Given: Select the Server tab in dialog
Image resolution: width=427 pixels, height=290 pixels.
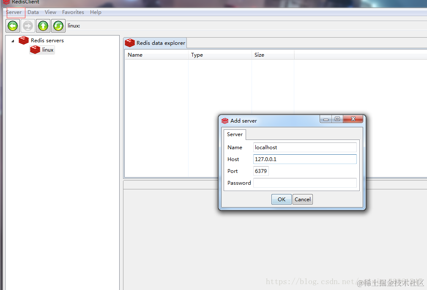Looking at the screenshot, I should [235, 134].
